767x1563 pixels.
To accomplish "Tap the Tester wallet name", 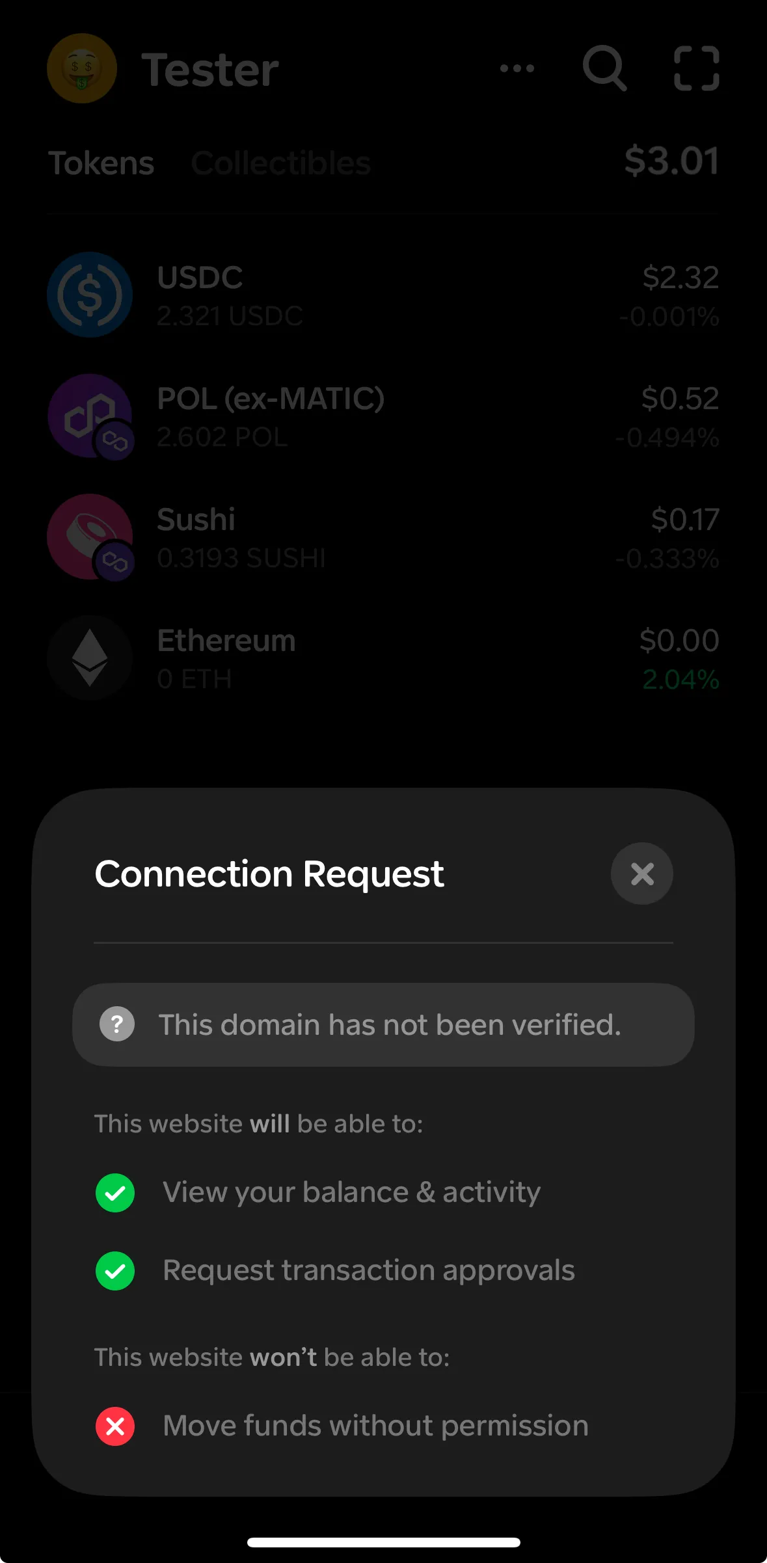I will [210, 70].
